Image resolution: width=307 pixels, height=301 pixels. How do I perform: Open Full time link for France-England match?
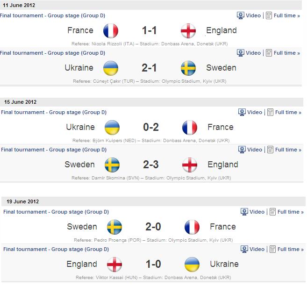coord(286,15)
